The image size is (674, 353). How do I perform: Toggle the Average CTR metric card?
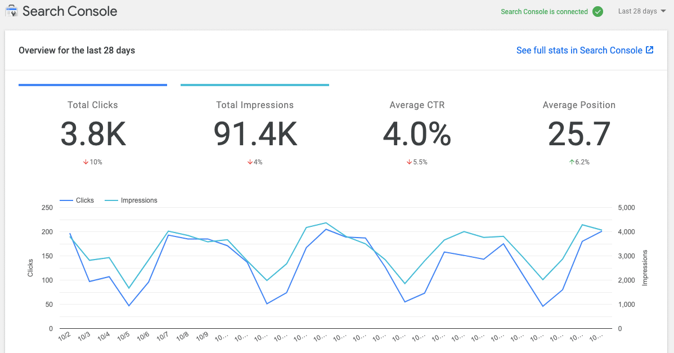(x=417, y=126)
